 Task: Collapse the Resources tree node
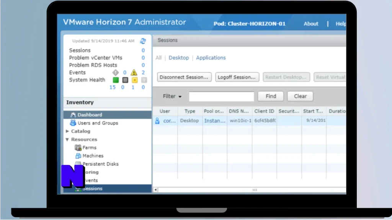[x=67, y=139]
